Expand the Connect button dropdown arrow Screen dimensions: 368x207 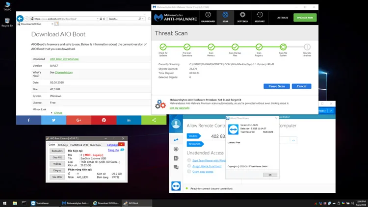[330, 111]
